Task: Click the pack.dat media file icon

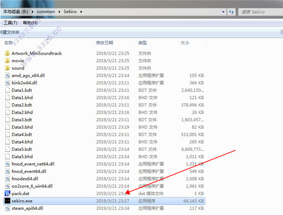Action: point(7,193)
